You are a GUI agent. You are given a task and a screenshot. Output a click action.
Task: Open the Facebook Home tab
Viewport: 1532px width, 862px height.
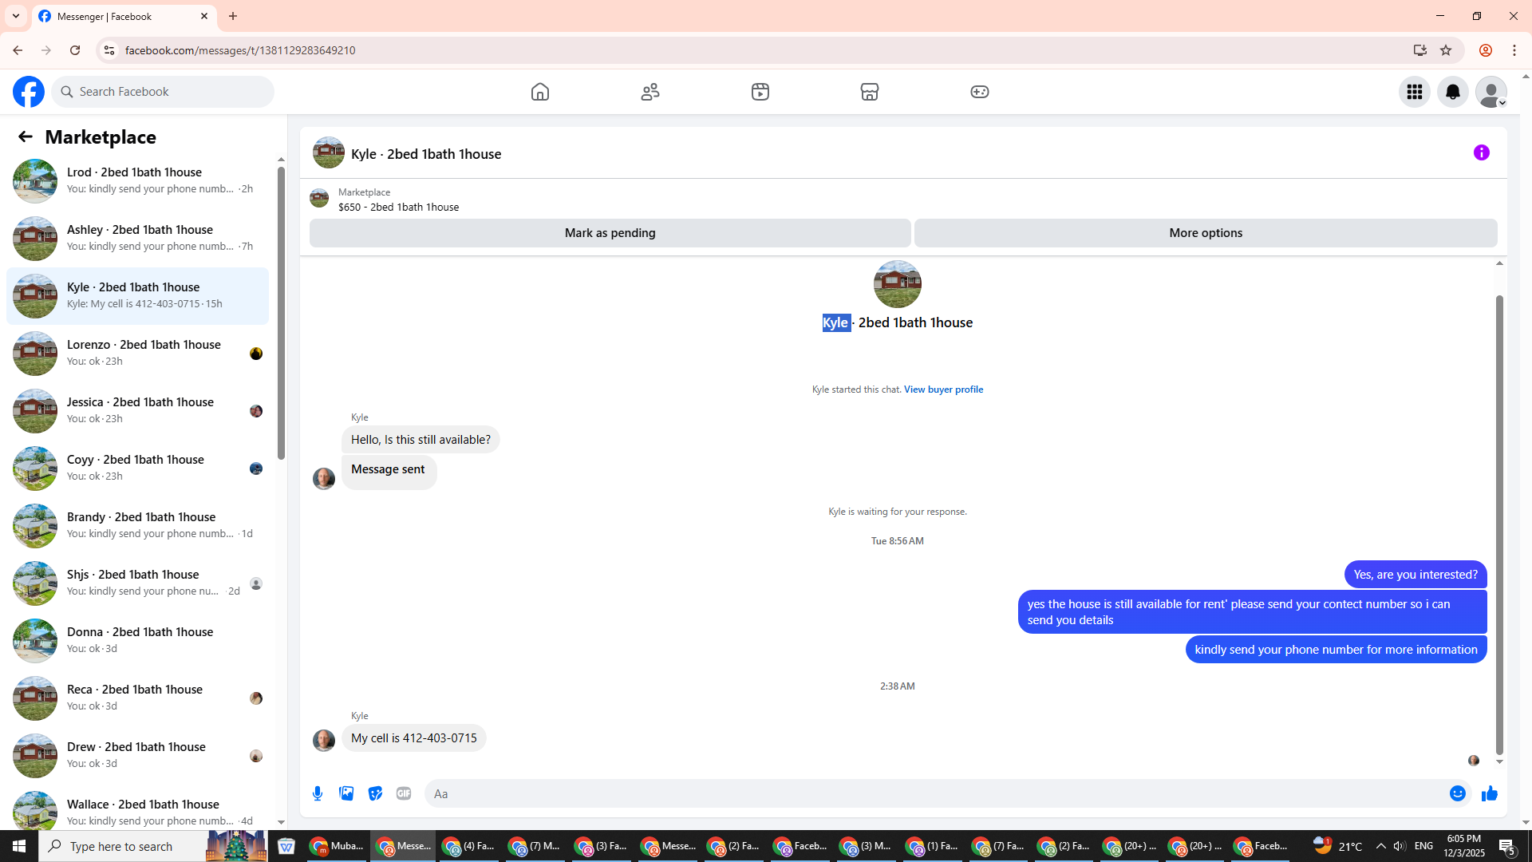[x=540, y=92]
